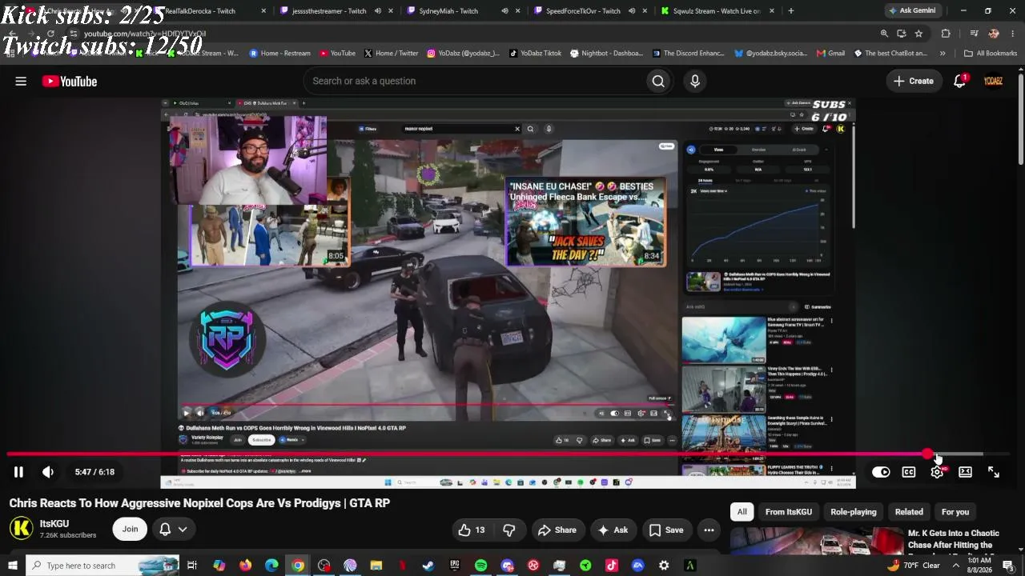Open the Chrome extensions puzzle icon
This screenshot has width=1025, height=576.
click(946, 34)
